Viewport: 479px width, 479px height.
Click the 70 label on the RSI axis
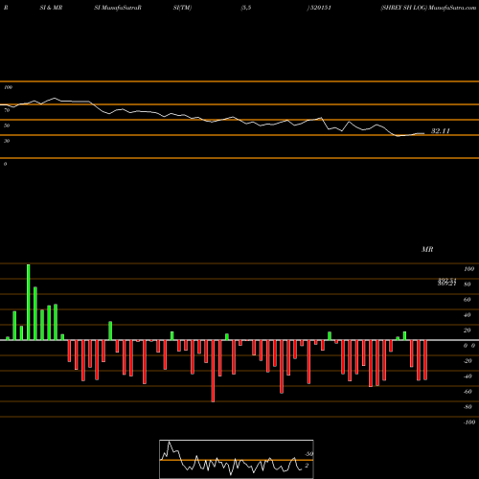pos(7,110)
